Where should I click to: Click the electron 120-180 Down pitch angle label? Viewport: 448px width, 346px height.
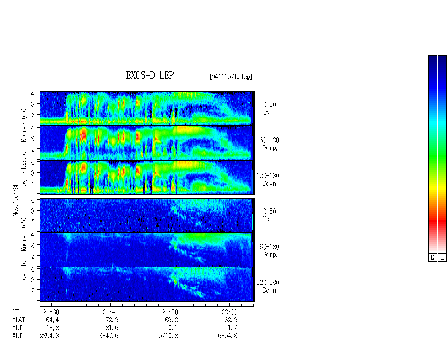click(x=268, y=180)
